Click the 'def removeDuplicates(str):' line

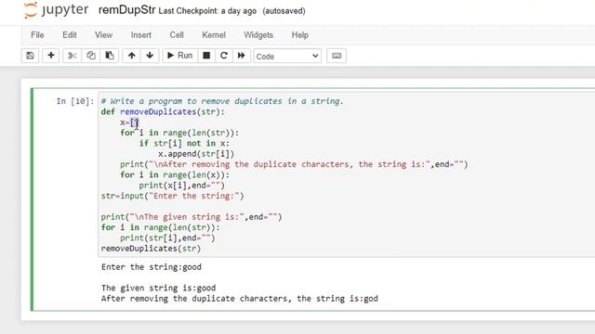tap(163, 111)
